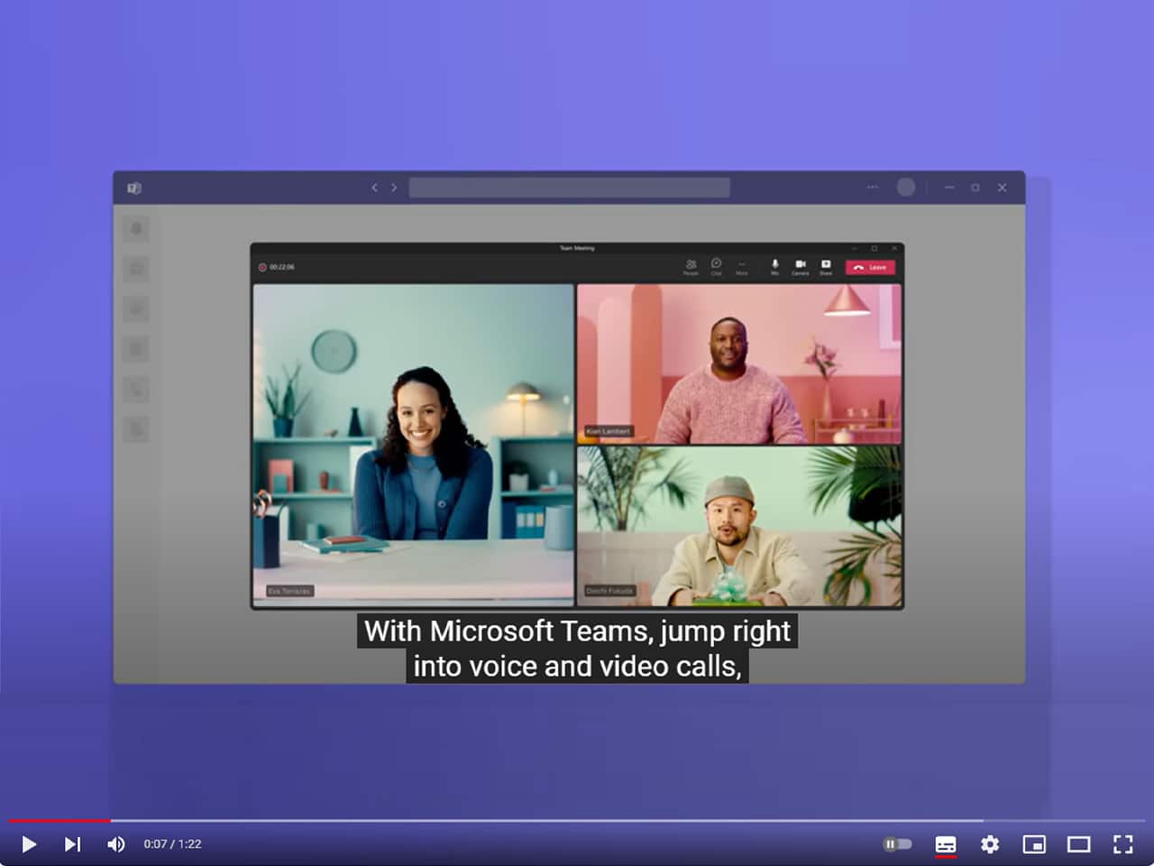Open People panel in meeting toolbar

click(691, 267)
